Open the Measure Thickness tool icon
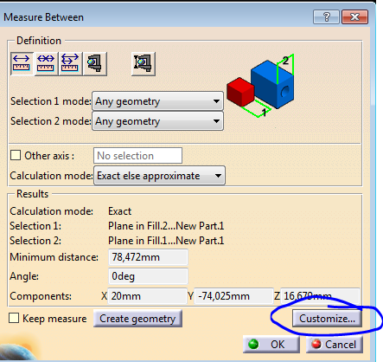 (144, 64)
